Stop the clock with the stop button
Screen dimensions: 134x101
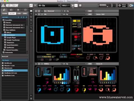(x=73, y=5)
